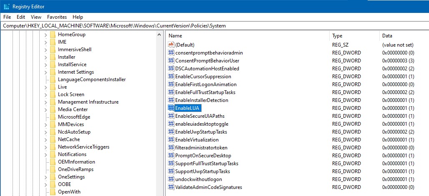Click the DWORD icon beside PromptOnSecureDesktop
Image resolution: width=429 pixels, height=196 pixels.
coord(171,156)
